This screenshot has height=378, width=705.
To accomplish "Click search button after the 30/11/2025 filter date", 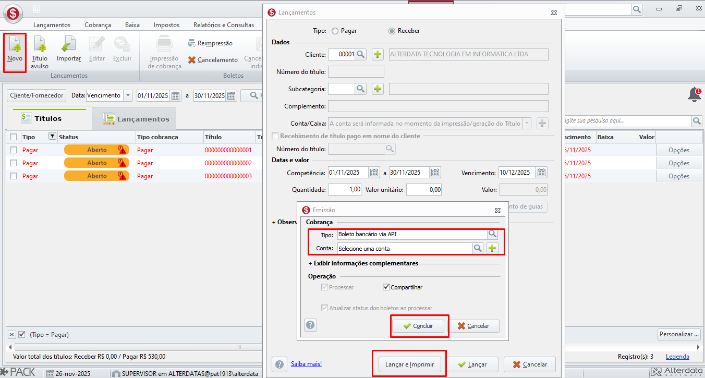I will [254, 95].
